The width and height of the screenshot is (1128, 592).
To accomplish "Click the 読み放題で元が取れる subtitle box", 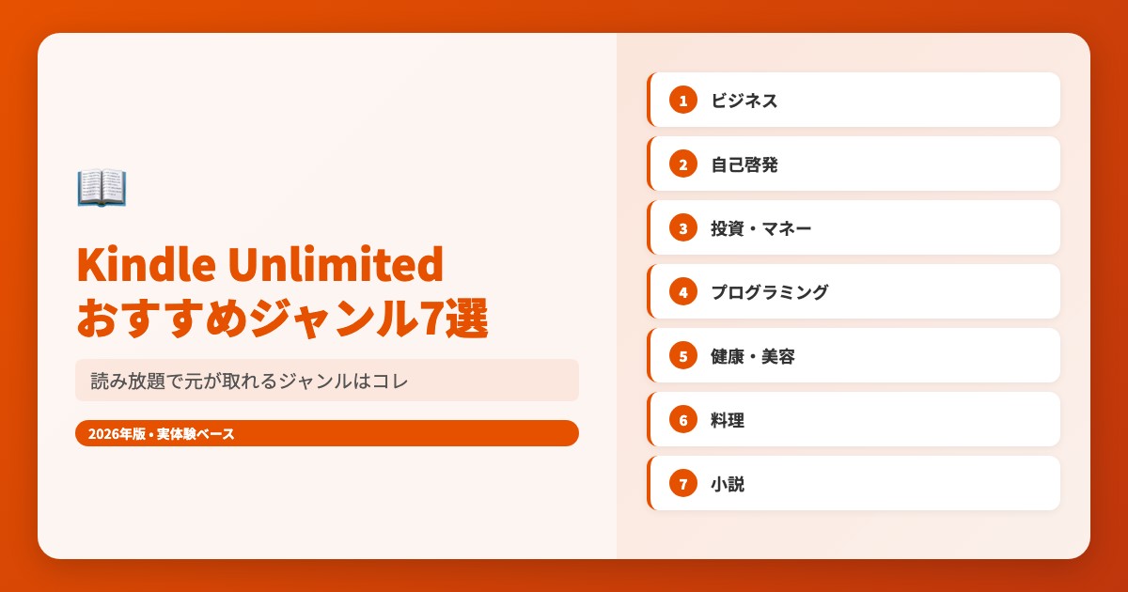I will pyautogui.click(x=326, y=381).
